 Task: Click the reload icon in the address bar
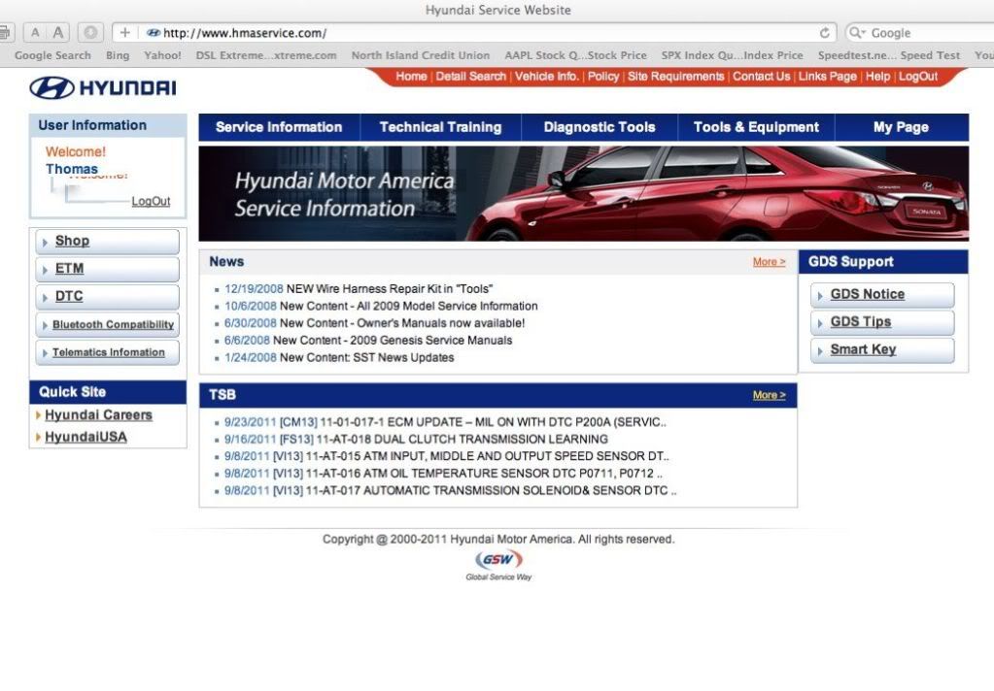pyautogui.click(x=824, y=33)
